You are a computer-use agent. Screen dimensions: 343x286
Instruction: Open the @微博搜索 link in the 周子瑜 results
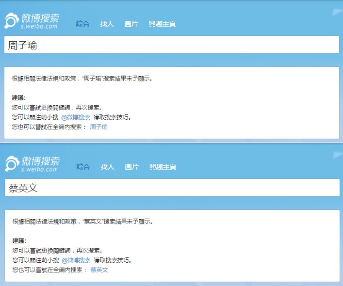pos(76,117)
